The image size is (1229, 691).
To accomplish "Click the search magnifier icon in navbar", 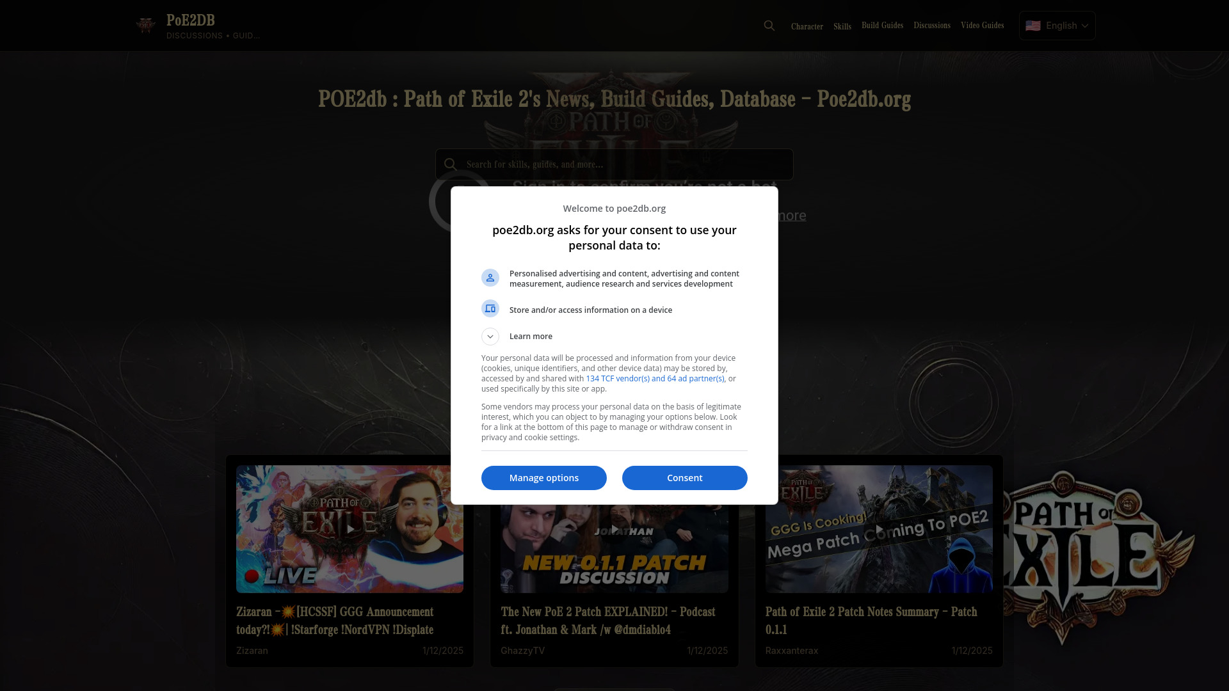I will [x=769, y=26].
